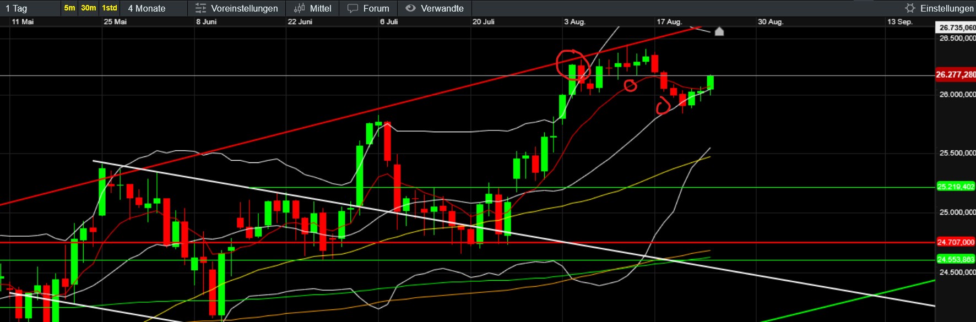Click the 13 Sep. date label

pos(900,22)
